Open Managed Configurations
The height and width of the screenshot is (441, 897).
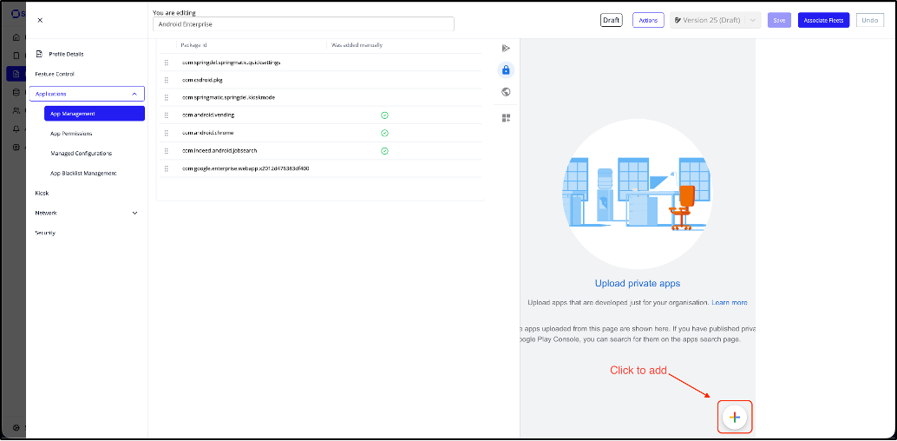(x=82, y=154)
